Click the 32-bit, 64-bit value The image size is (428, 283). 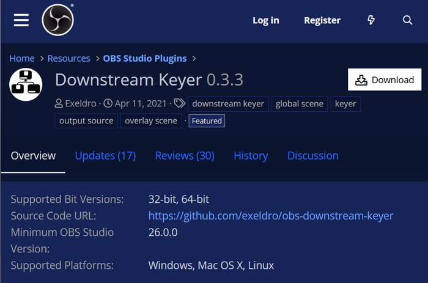(x=179, y=199)
